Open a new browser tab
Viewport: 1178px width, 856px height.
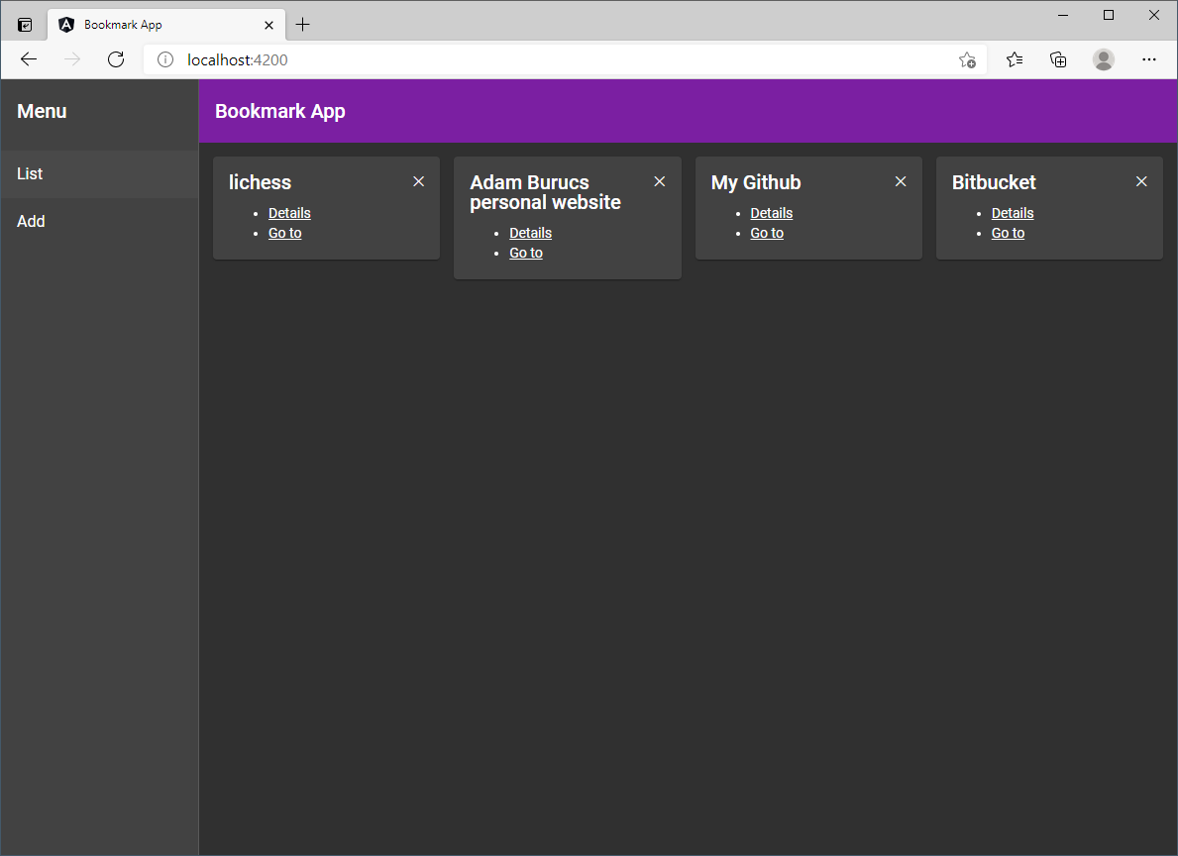pyautogui.click(x=303, y=25)
